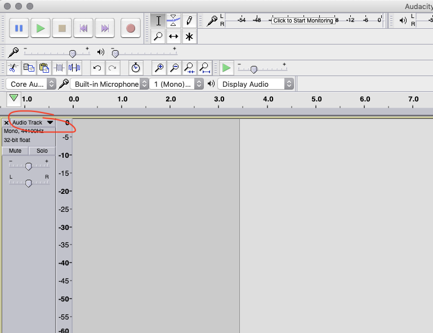Image resolution: width=433 pixels, height=333 pixels.
Task: Click to Start Monitoring in record meter
Action: coord(303,20)
